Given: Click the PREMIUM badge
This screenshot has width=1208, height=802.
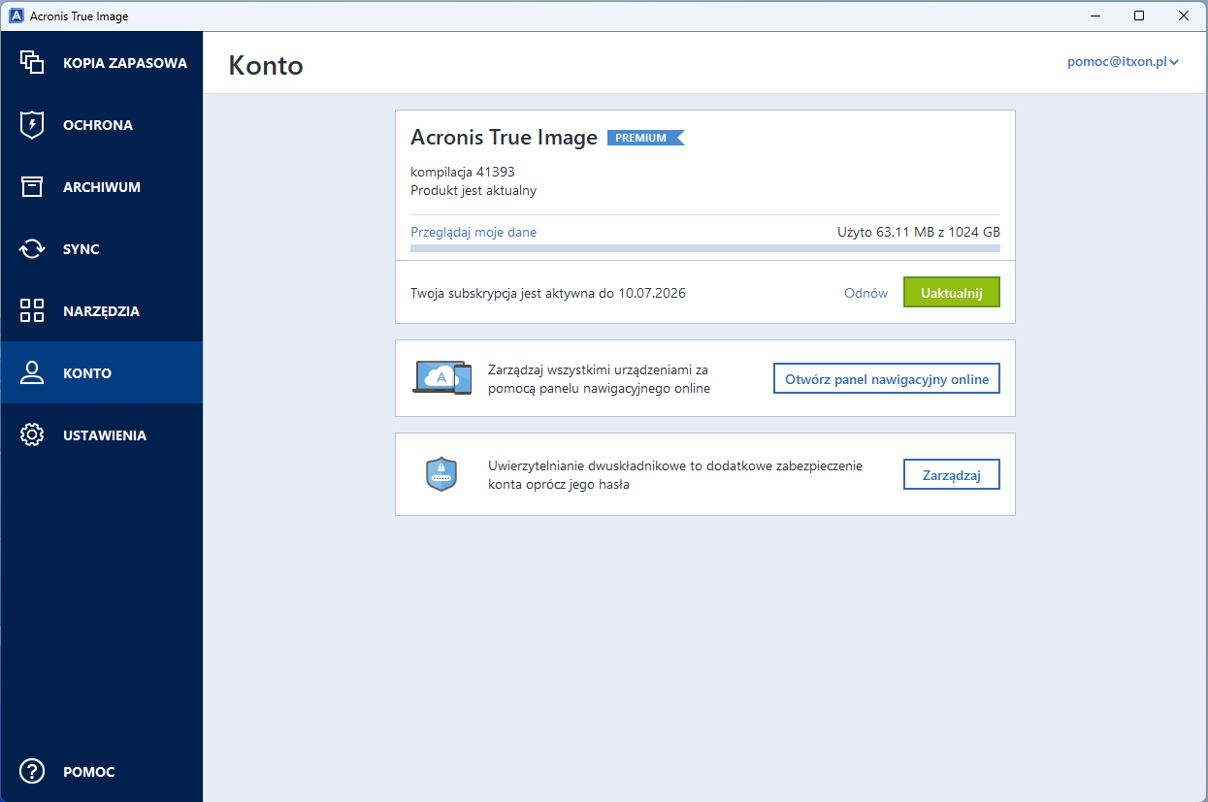Looking at the screenshot, I should click(645, 138).
